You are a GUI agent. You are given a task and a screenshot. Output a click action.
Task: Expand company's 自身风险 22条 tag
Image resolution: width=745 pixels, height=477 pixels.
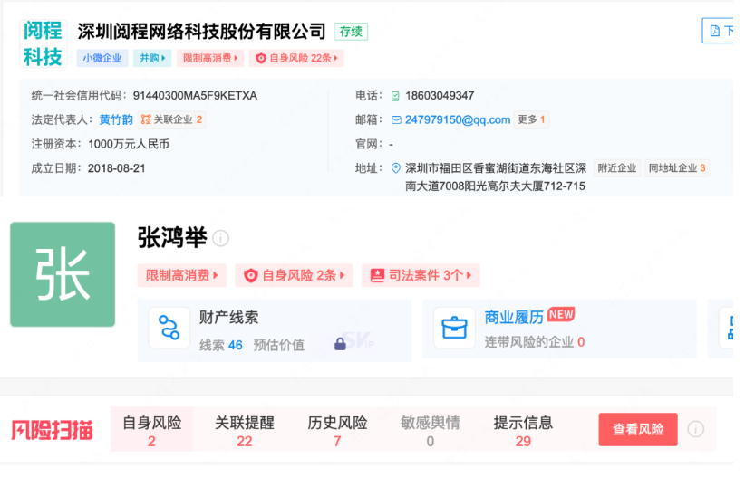[x=296, y=58]
